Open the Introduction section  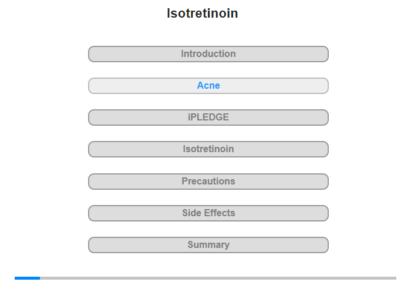(x=208, y=54)
